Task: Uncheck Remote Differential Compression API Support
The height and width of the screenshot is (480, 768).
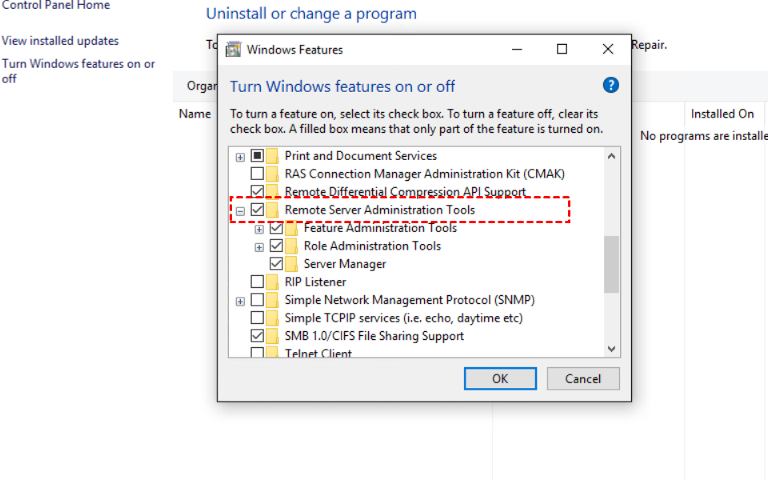Action: click(x=257, y=191)
